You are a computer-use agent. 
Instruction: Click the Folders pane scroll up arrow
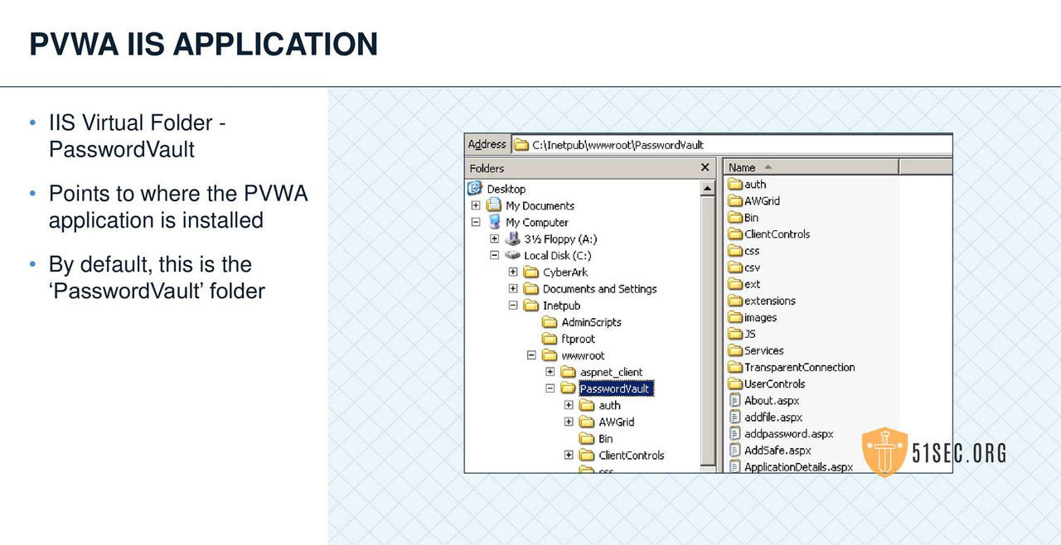point(707,189)
